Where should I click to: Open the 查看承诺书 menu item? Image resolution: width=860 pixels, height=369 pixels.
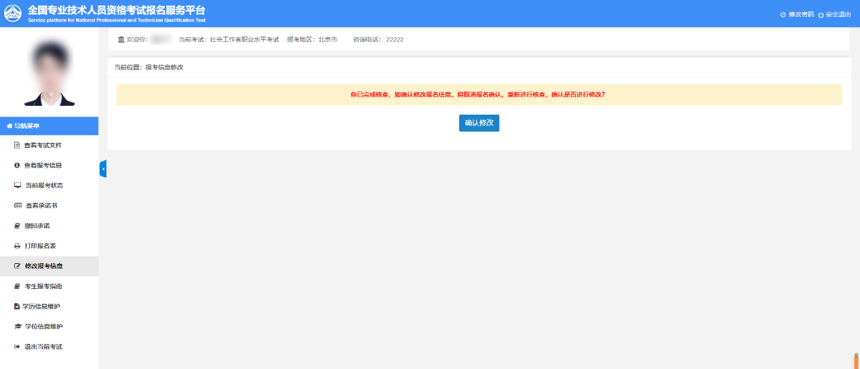45,206
